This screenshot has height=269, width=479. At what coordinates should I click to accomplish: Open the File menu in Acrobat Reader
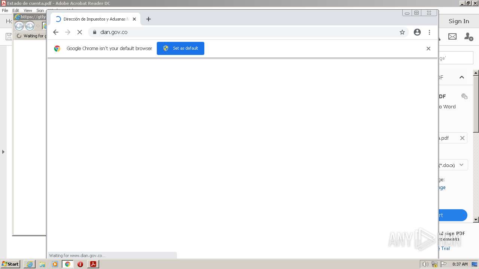tap(5, 10)
